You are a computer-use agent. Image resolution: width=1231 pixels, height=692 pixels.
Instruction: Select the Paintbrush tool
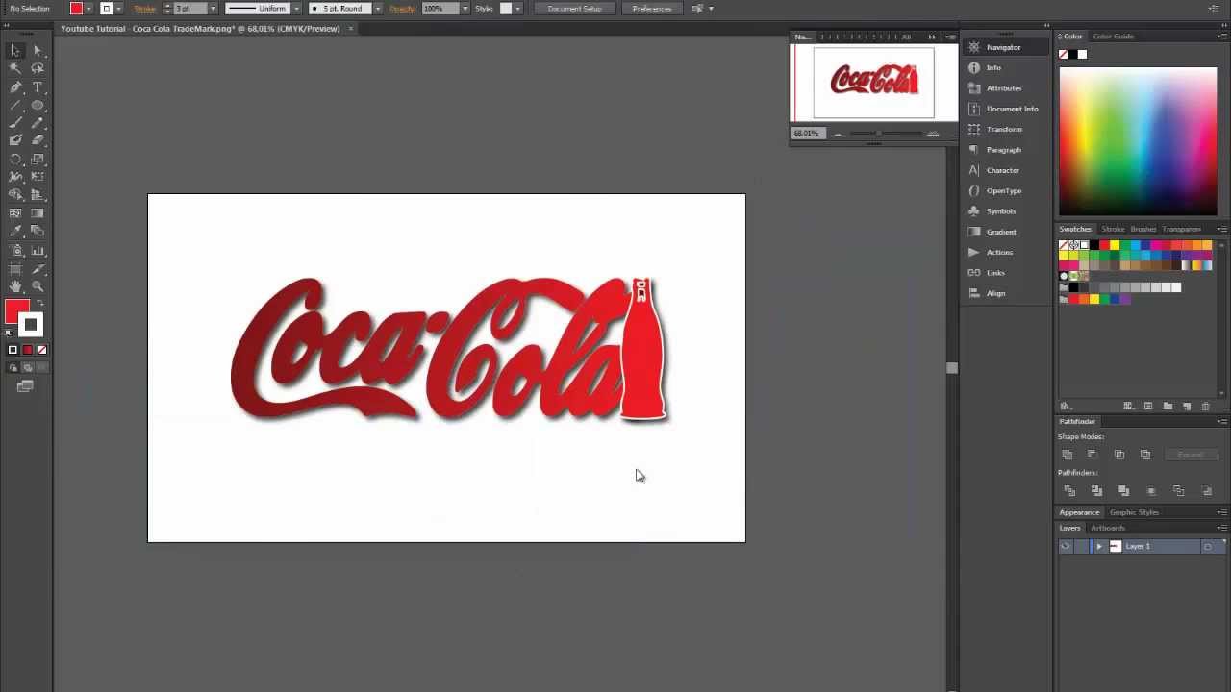(x=15, y=123)
